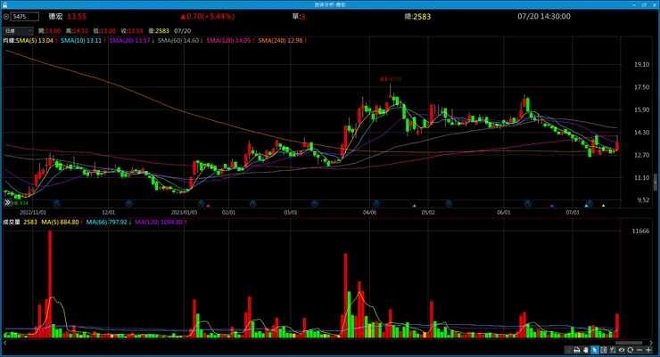Click the circular refresh icon

(x=631, y=350)
